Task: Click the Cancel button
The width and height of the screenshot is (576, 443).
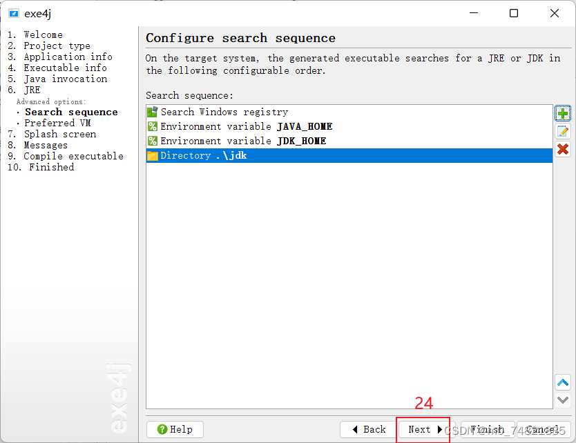Action: click(x=543, y=429)
